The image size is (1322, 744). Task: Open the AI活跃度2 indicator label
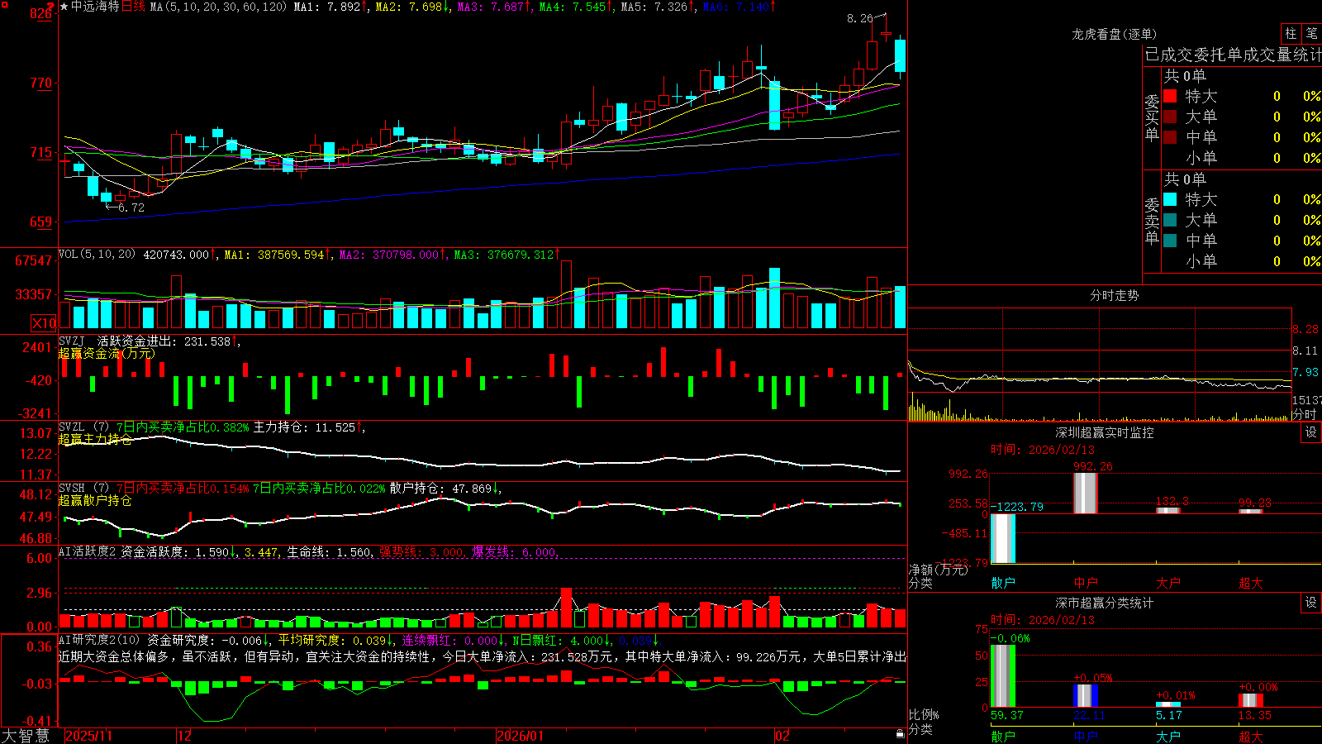[x=88, y=551]
